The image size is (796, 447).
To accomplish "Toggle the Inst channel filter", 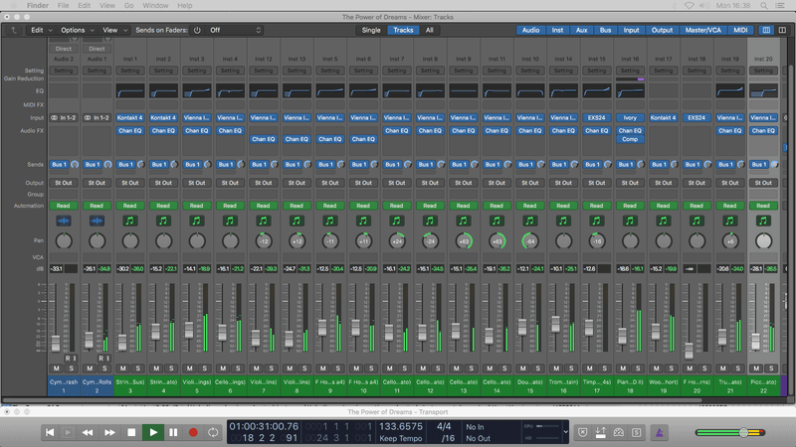I will point(557,30).
